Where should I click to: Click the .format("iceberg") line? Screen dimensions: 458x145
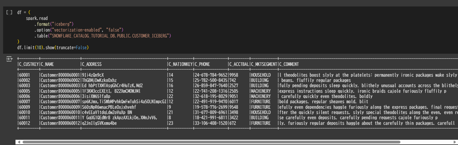tap(54, 24)
